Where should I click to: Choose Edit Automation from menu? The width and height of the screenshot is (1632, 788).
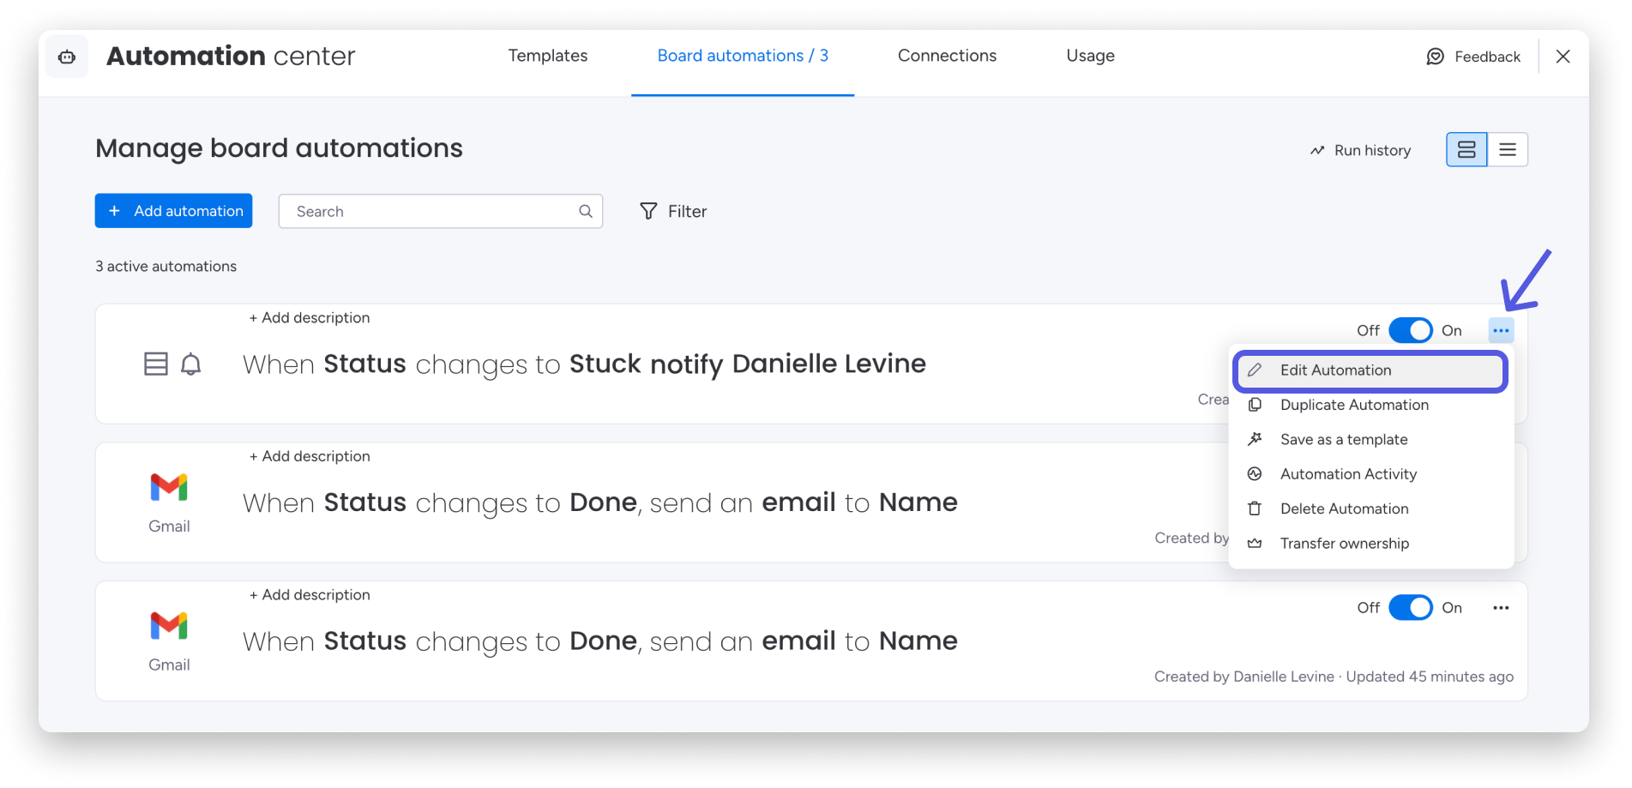(1370, 370)
